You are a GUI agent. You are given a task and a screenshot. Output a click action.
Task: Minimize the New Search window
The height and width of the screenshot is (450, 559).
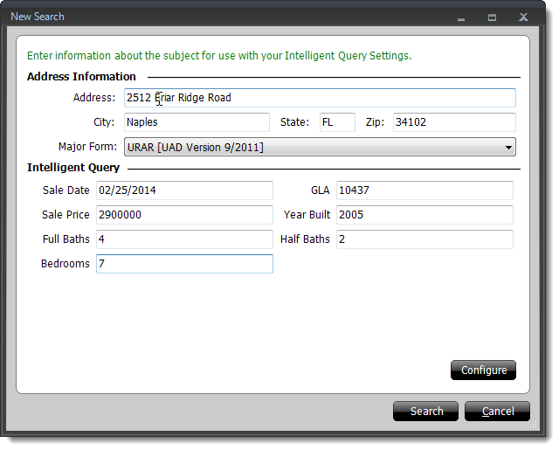click(461, 17)
